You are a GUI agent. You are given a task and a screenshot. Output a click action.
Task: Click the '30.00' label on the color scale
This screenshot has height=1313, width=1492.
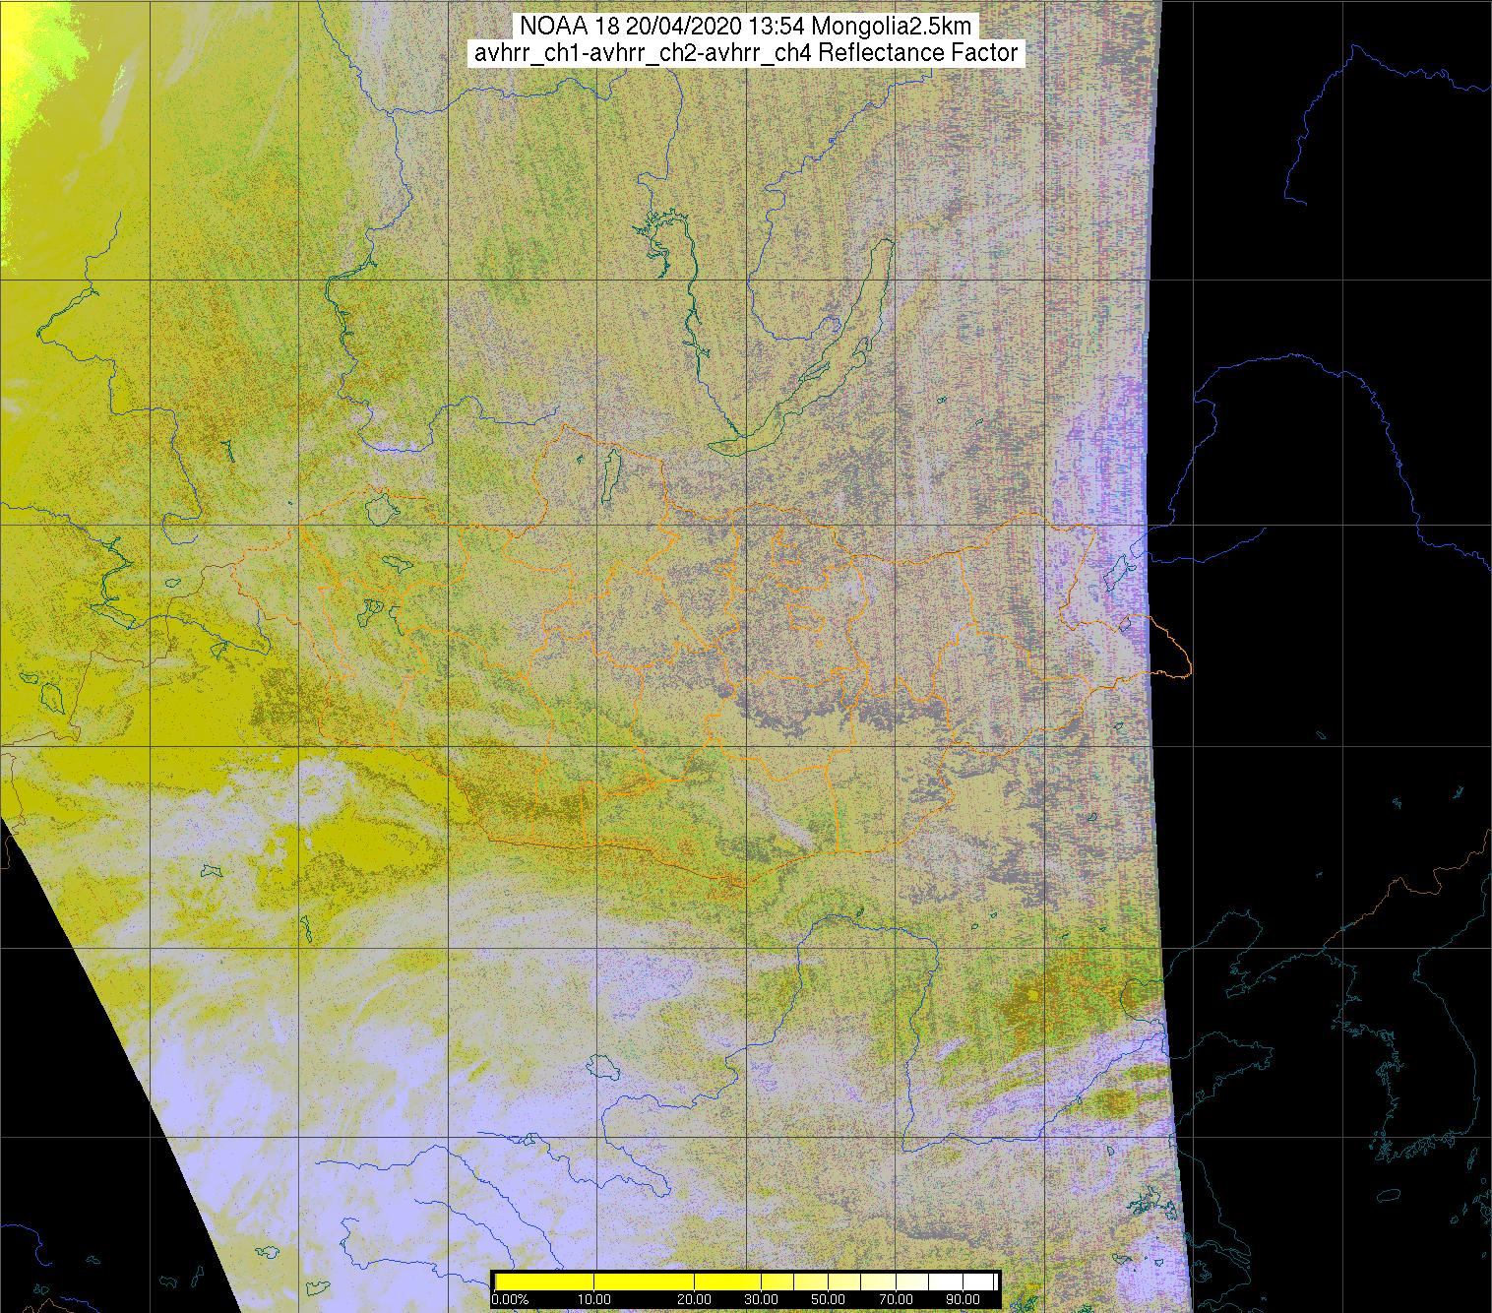[761, 1299]
